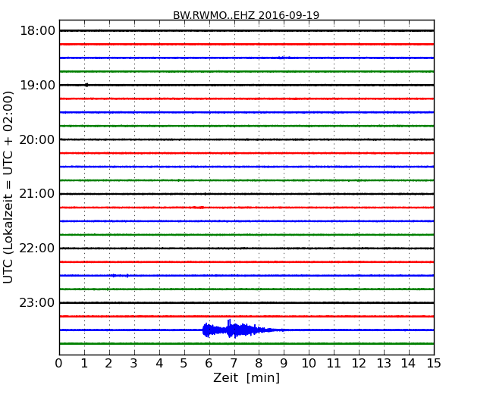
Task: Select the 20:00 time label
Action: pos(37,139)
